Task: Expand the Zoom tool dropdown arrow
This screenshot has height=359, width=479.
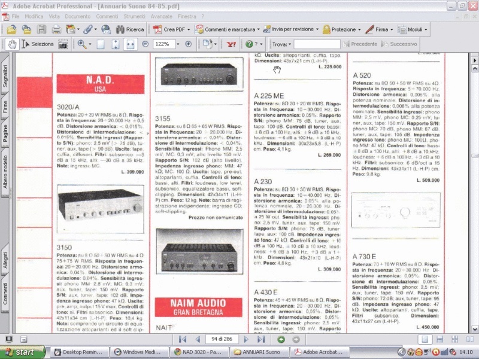Action: point(90,44)
